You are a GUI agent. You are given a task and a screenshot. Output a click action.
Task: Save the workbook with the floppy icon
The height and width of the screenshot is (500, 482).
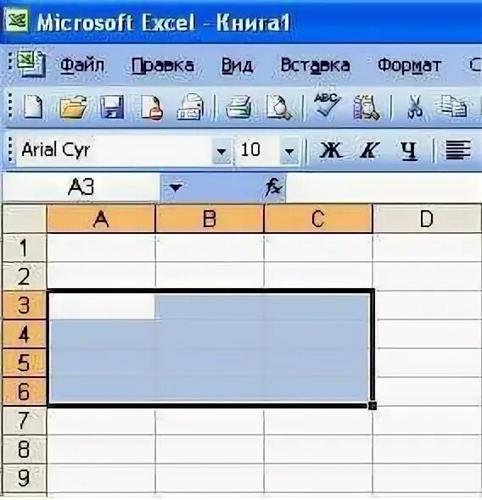tap(112, 108)
